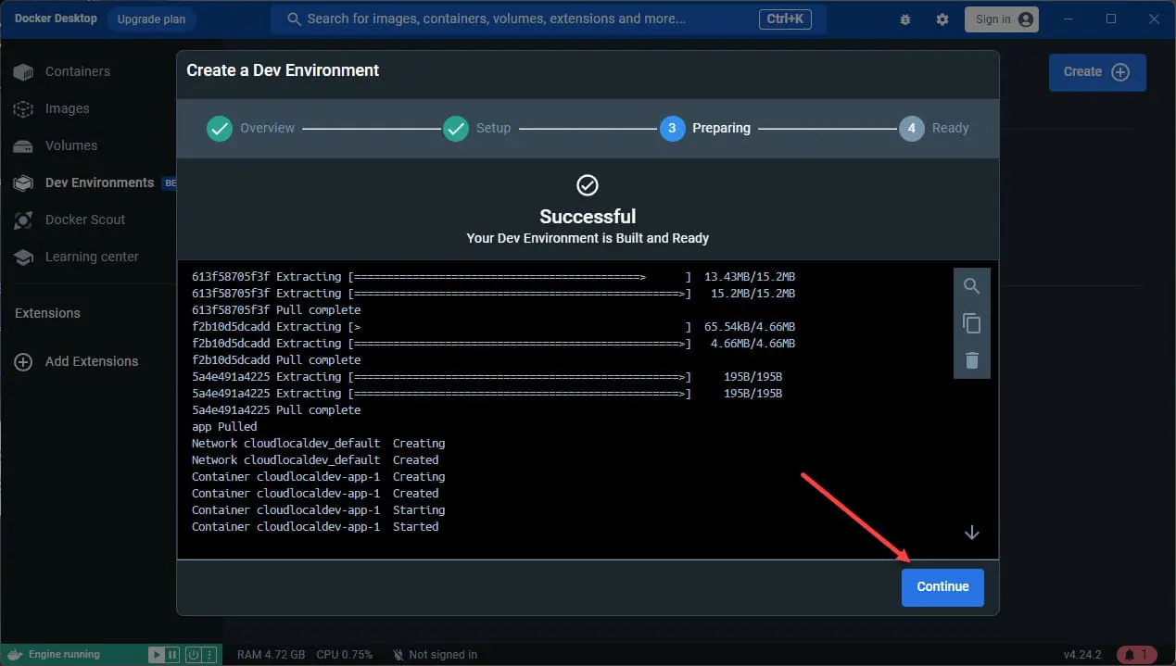
Task: Click the Upgrade plan button
Action: [x=151, y=19]
